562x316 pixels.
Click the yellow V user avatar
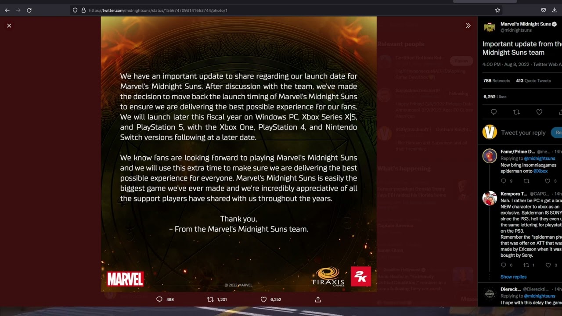490,132
